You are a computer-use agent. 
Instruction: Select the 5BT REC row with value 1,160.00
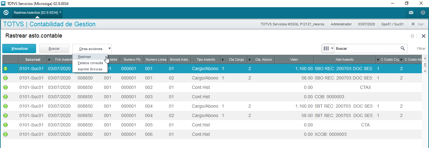(212, 106)
